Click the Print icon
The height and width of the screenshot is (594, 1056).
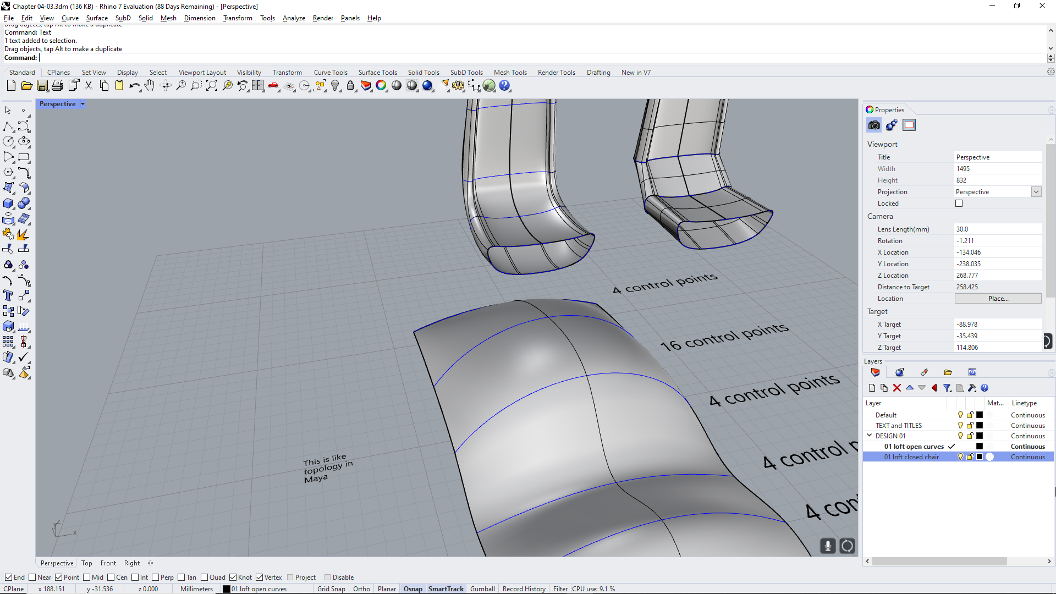point(57,86)
